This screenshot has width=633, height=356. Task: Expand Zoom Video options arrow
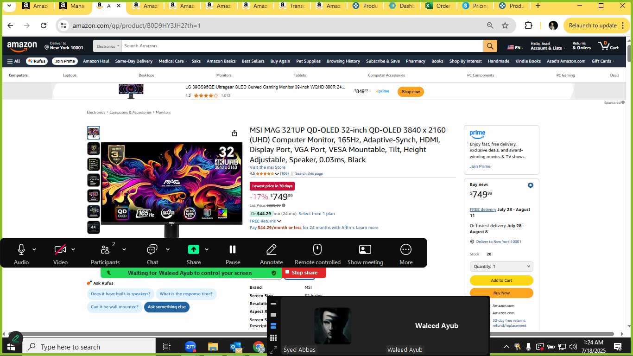point(73,249)
